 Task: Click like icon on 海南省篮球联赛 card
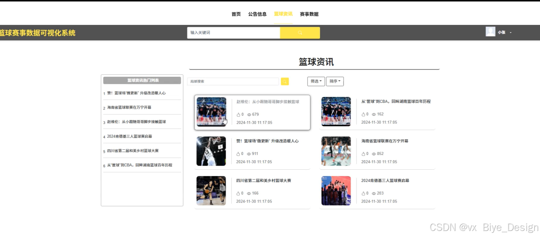(363, 154)
